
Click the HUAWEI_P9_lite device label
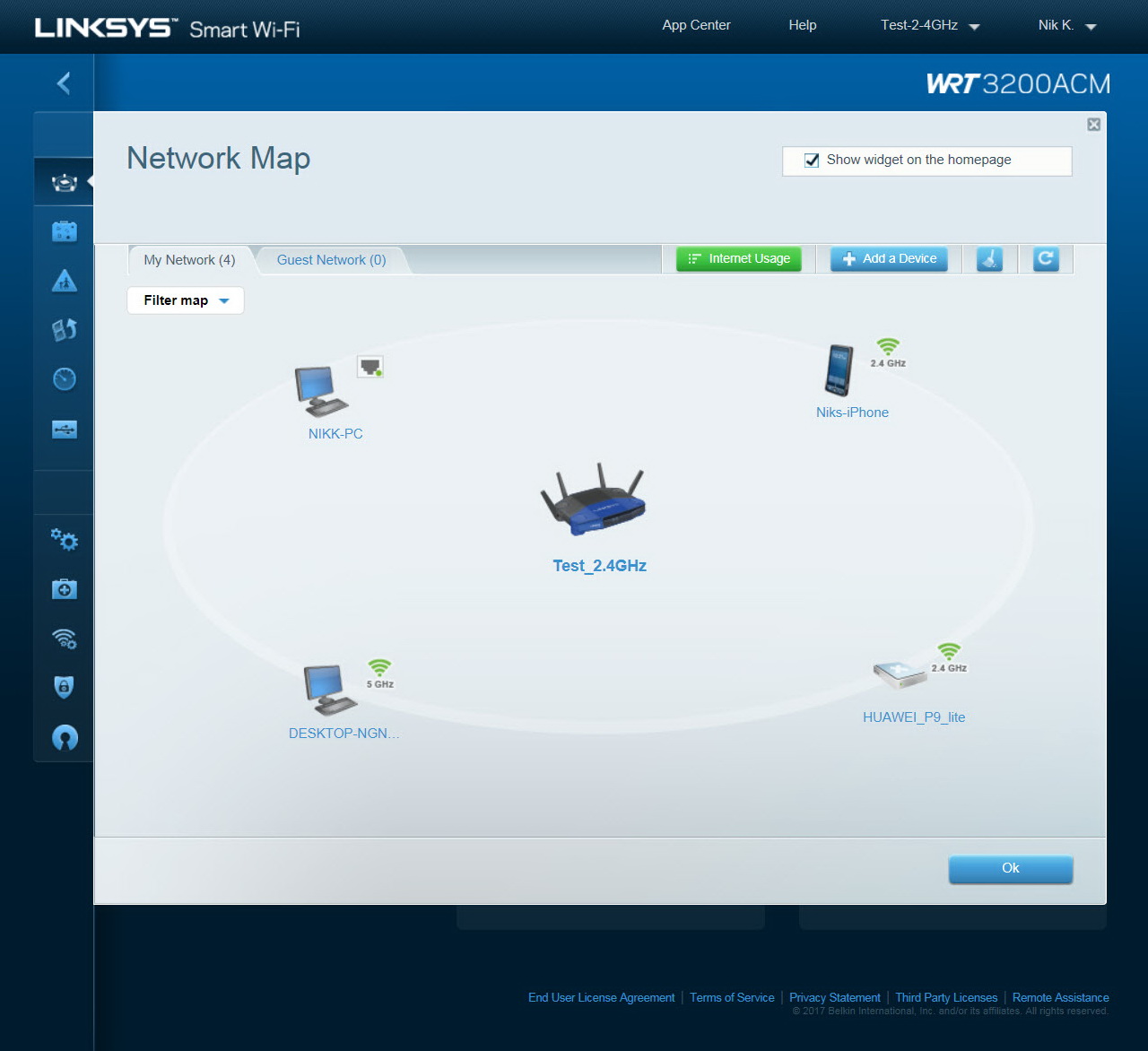click(x=914, y=717)
